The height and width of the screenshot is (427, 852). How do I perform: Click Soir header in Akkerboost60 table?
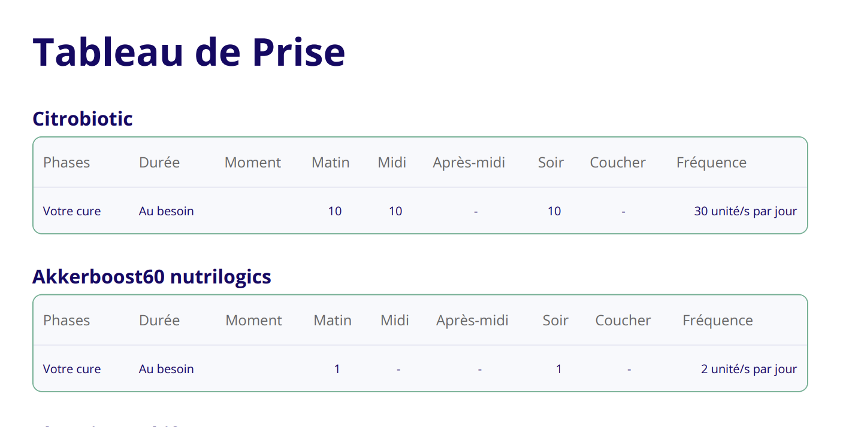[x=555, y=321]
